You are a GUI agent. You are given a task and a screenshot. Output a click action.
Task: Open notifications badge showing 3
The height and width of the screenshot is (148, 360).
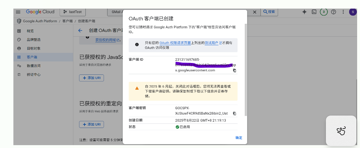click(x=324, y=12)
